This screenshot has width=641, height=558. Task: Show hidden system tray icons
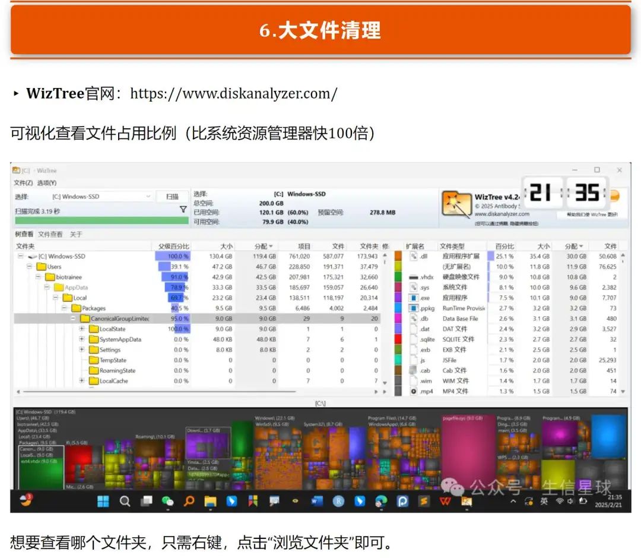pos(513,501)
